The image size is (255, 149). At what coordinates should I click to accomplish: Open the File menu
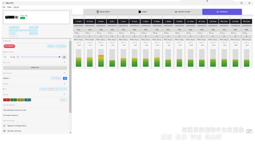[x=4, y=7]
